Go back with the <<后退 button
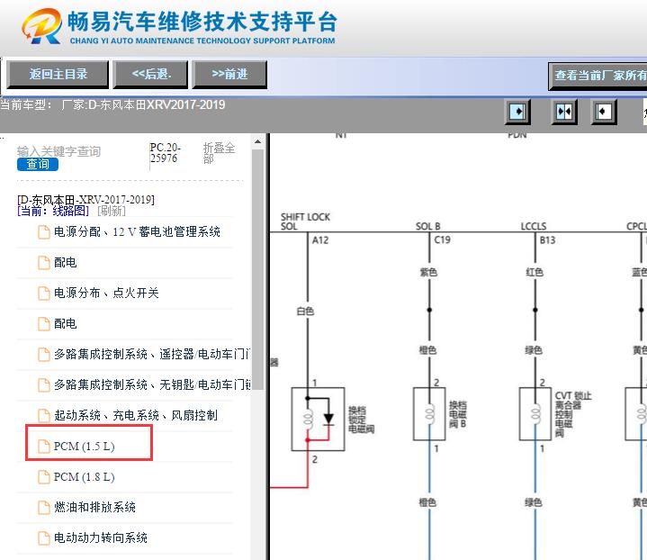 point(150,75)
